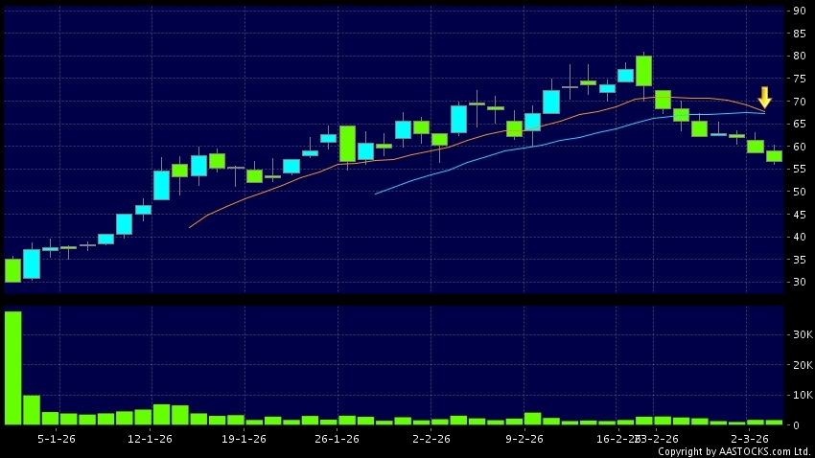Click the start of the blue moving average line
The width and height of the screenshot is (815, 458).
pos(375,194)
